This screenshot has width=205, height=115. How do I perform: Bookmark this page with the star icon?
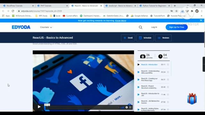(x=176, y=11)
